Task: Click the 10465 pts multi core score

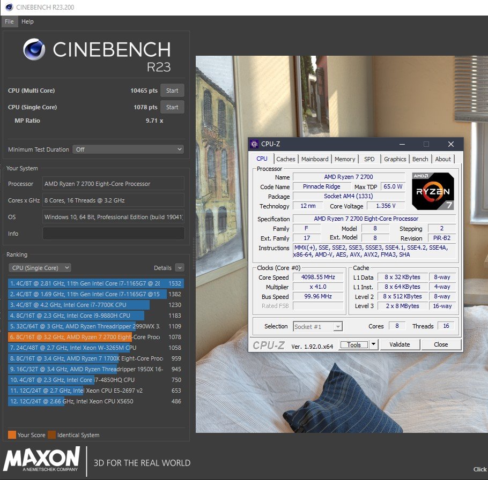Action: click(144, 91)
